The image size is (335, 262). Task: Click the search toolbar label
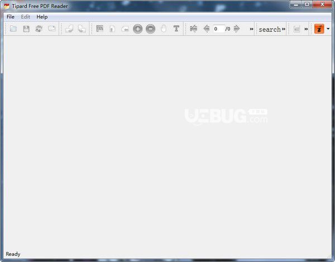[270, 29]
